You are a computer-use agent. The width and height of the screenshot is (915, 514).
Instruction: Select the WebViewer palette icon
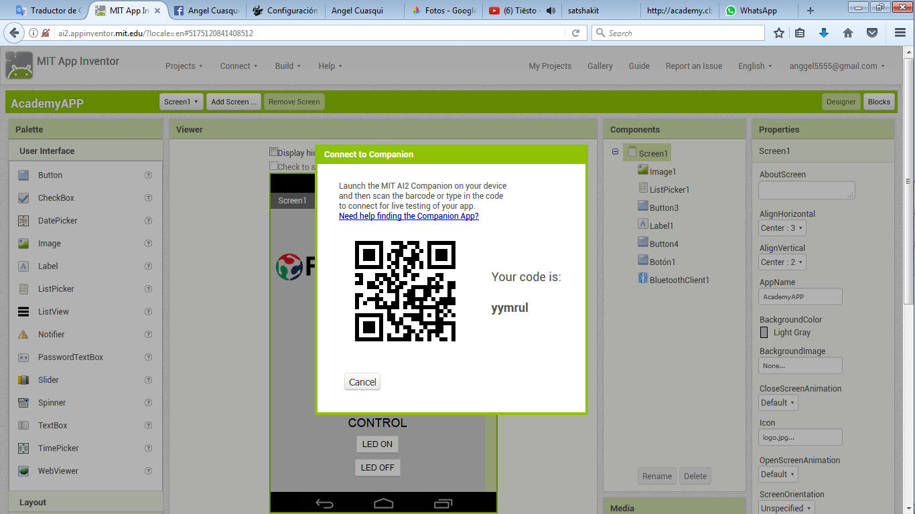pos(23,471)
